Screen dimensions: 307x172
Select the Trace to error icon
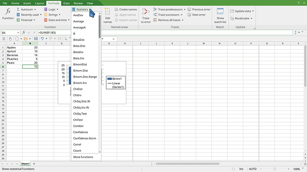point(145,12)
